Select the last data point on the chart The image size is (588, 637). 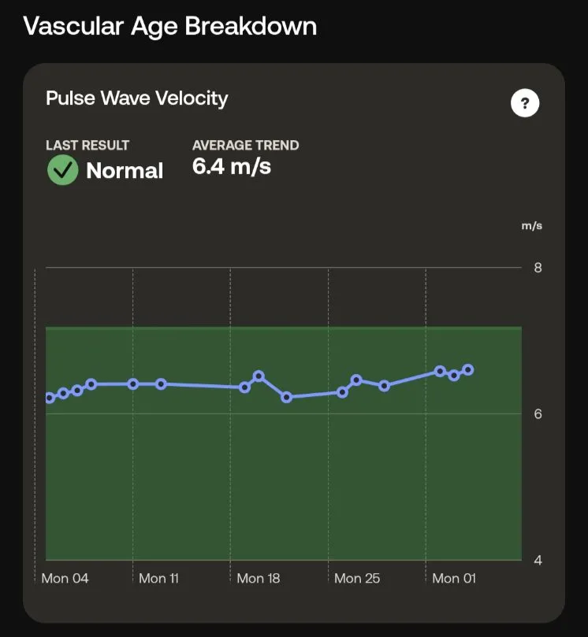pos(468,370)
